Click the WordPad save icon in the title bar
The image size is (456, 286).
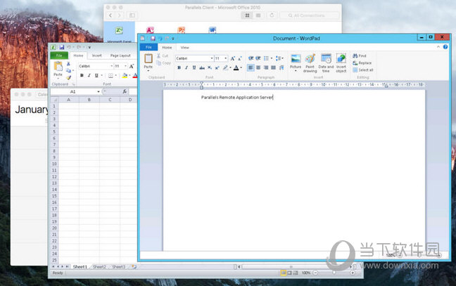pyautogui.click(x=153, y=39)
